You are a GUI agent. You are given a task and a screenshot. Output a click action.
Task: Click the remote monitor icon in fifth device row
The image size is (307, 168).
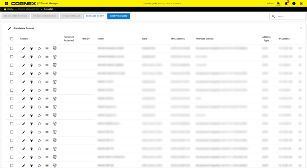point(55,82)
